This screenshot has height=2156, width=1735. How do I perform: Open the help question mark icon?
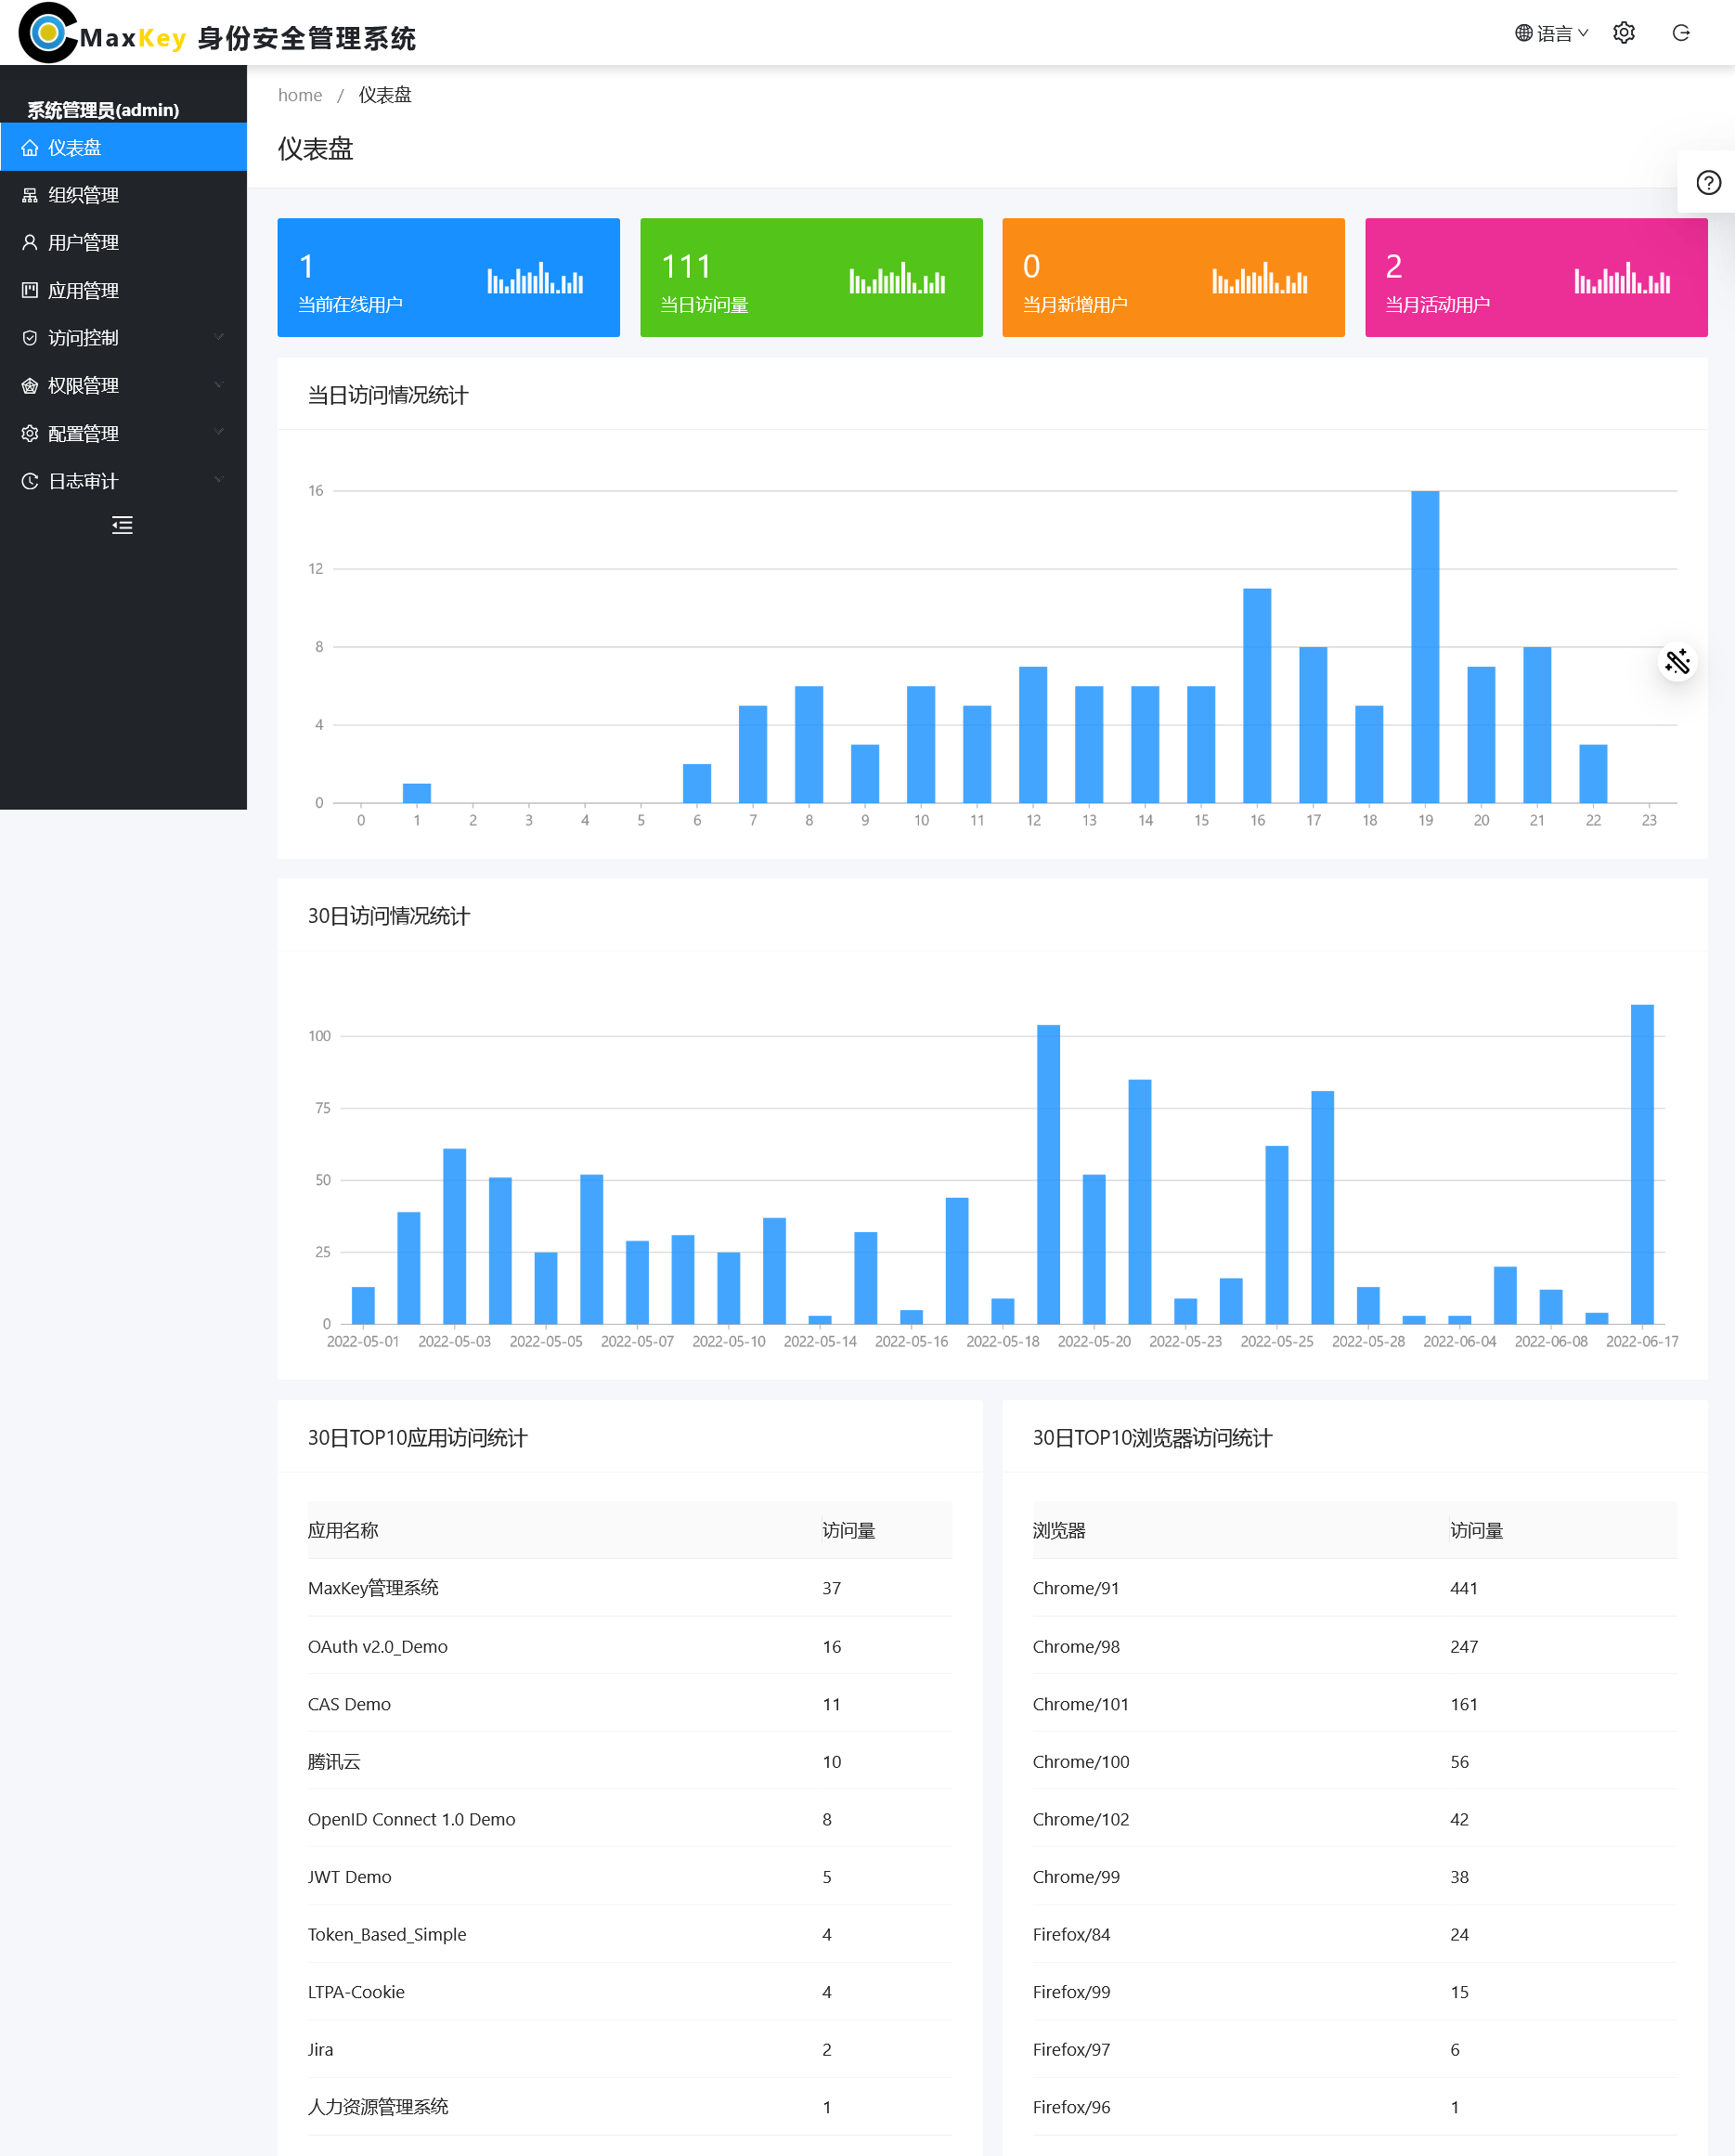click(1708, 183)
